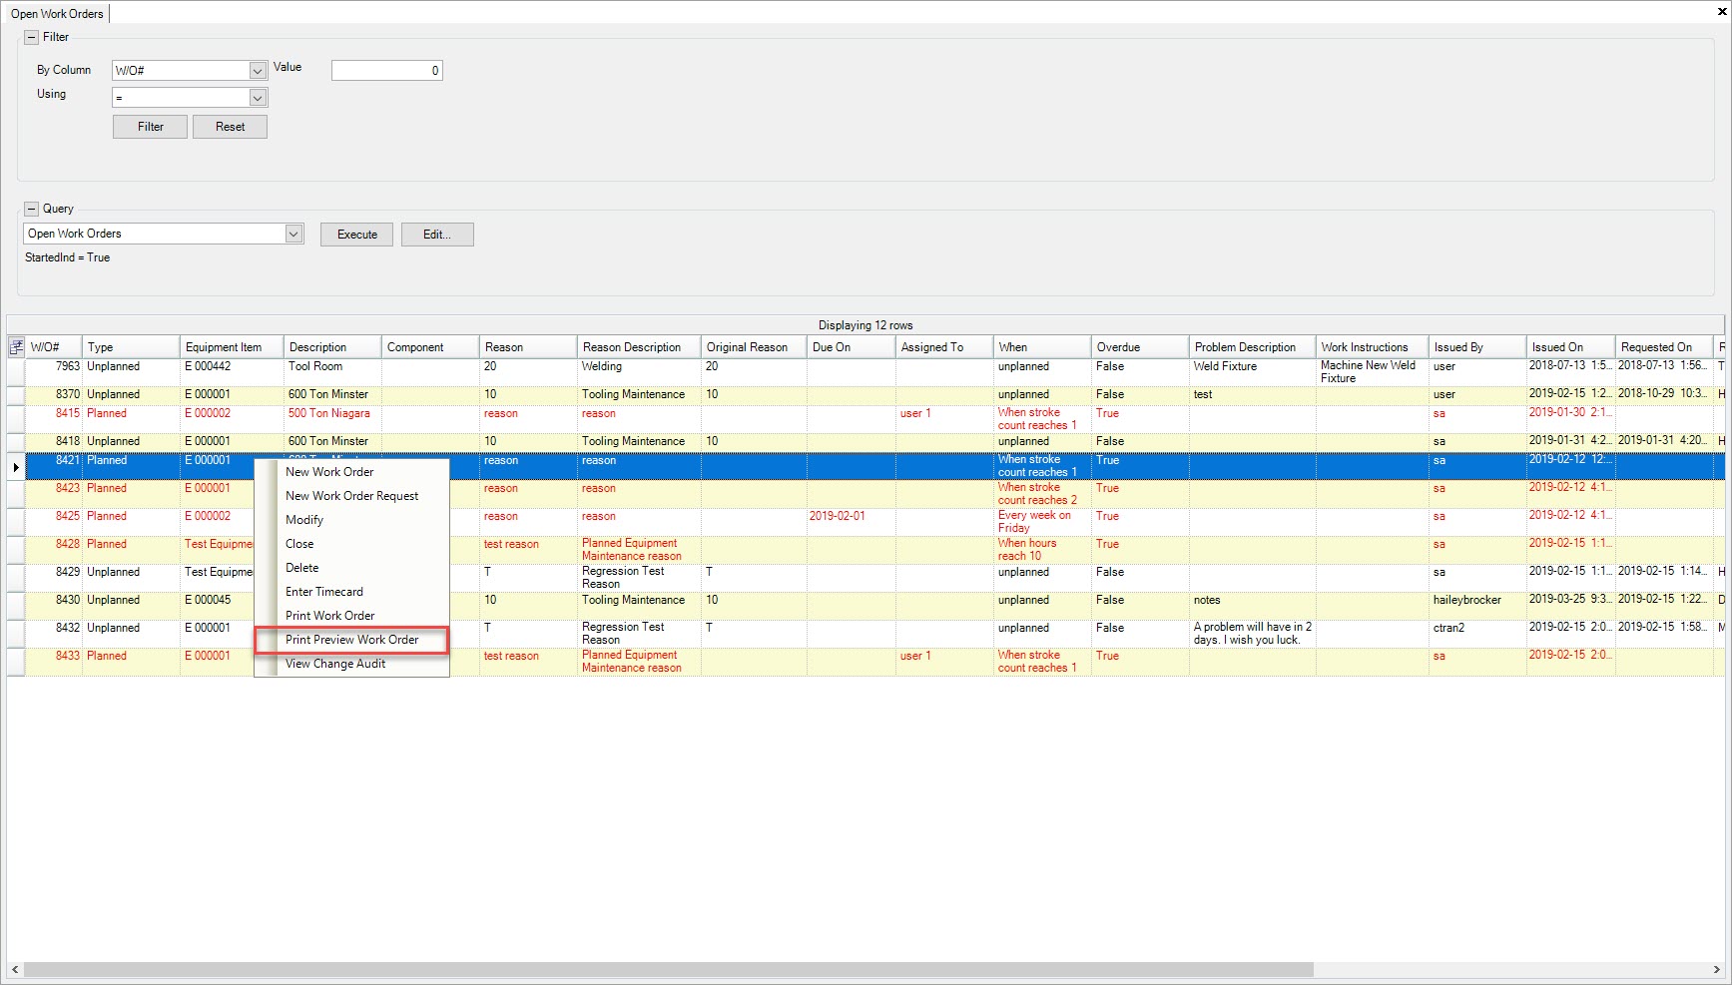Click the grid column chooser icon
This screenshot has width=1732, height=985.
(16, 347)
